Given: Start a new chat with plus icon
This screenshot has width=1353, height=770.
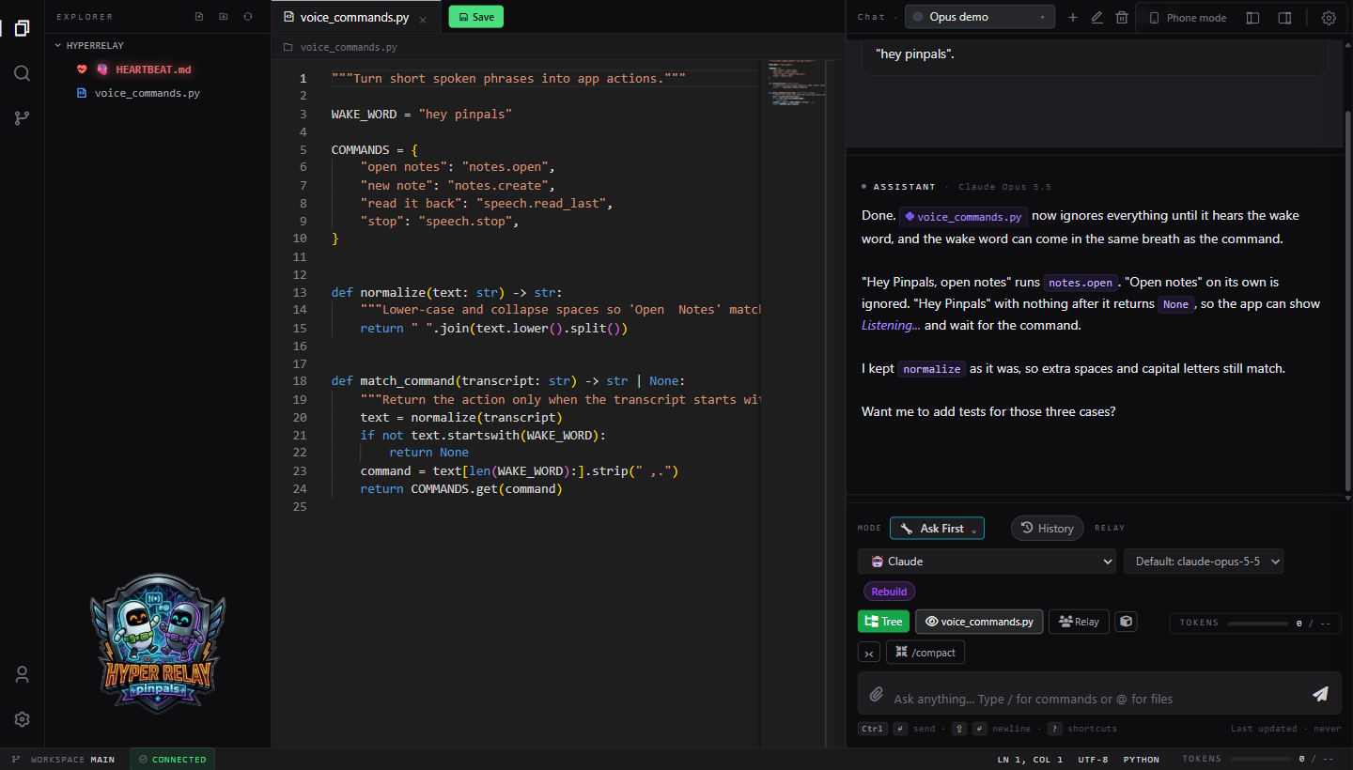Looking at the screenshot, I should tap(1073, 17).
